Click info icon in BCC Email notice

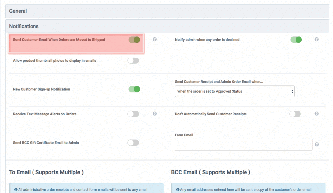click(178, 190)
